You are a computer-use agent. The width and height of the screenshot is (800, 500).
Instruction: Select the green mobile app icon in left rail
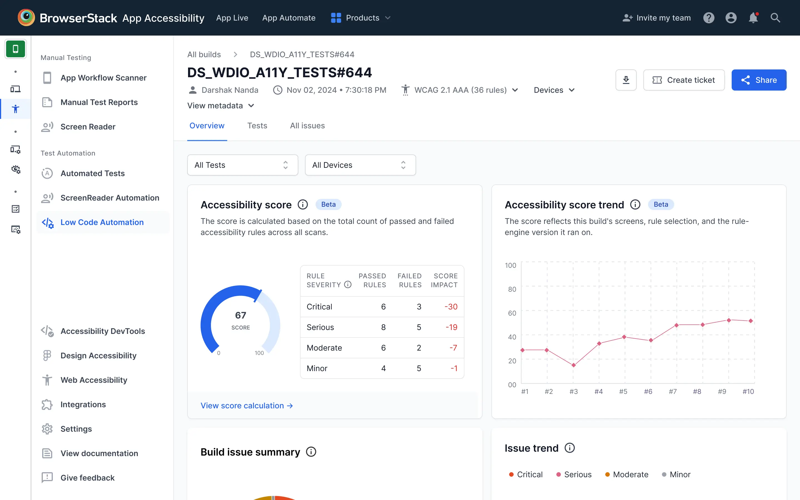pos(16,49)
